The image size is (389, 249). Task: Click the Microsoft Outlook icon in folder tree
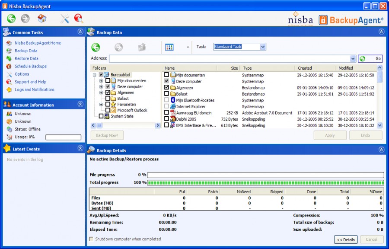113,110
